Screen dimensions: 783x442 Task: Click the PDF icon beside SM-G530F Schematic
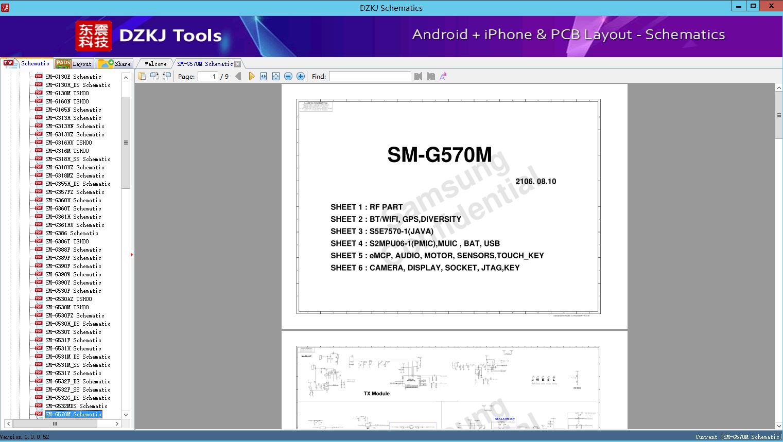39,290
